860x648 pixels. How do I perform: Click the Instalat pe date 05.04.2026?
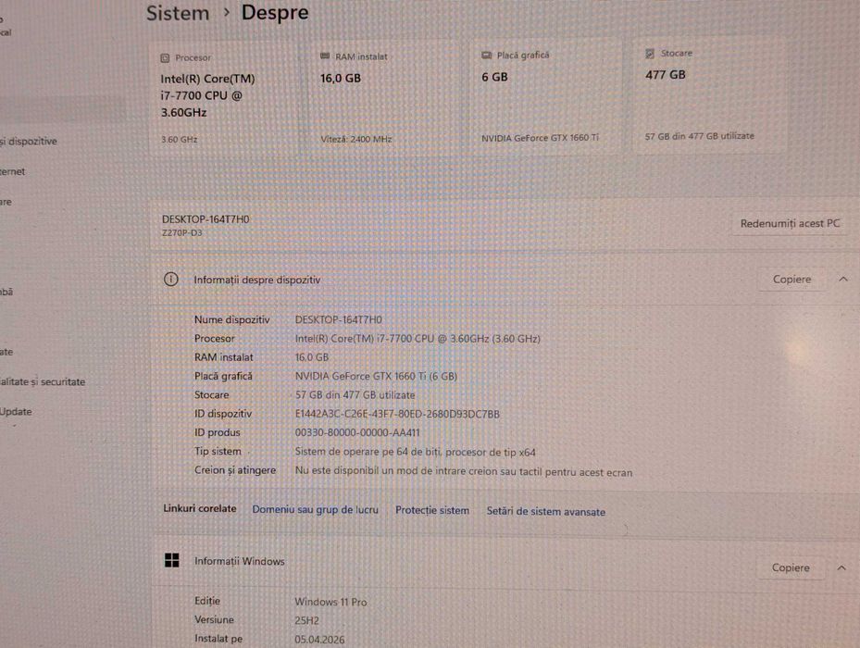(x=319, y=640)
